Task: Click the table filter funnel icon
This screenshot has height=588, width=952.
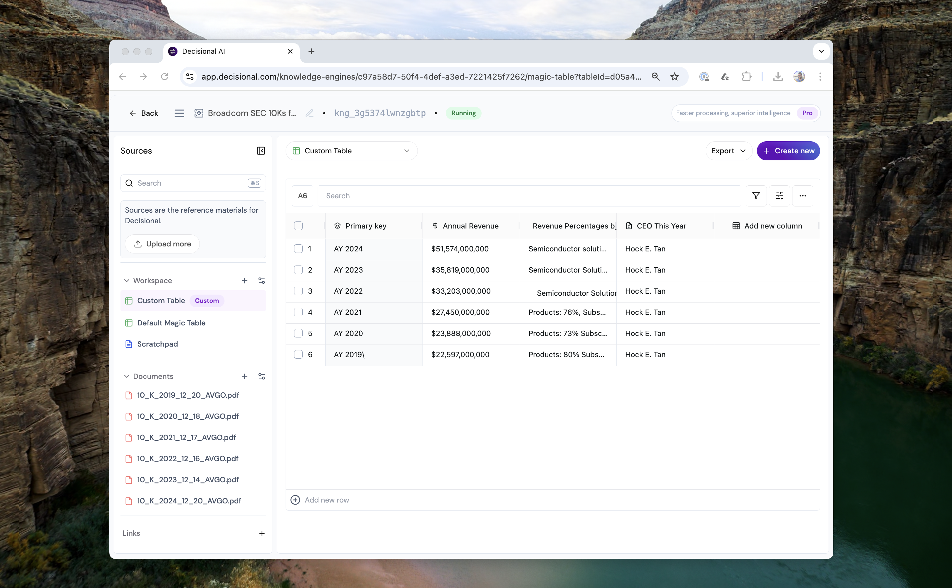Action: point(755,196)
